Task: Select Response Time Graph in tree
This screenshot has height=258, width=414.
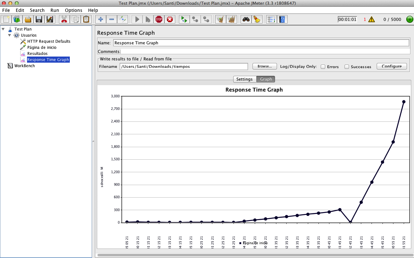Action: tap(48, 59)
